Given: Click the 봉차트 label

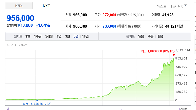Looking at the screenshot, I should (130, 36).
